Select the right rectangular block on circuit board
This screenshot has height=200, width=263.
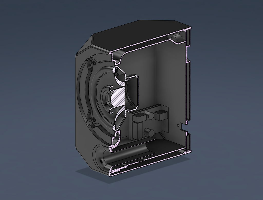tap(161, 115)
